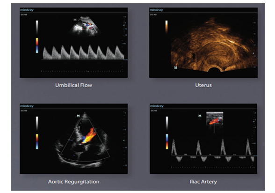Click the mindray logo on the Iliac Artery image
Image resolution: width=275 pixels, height=193 pixels.
157,106
